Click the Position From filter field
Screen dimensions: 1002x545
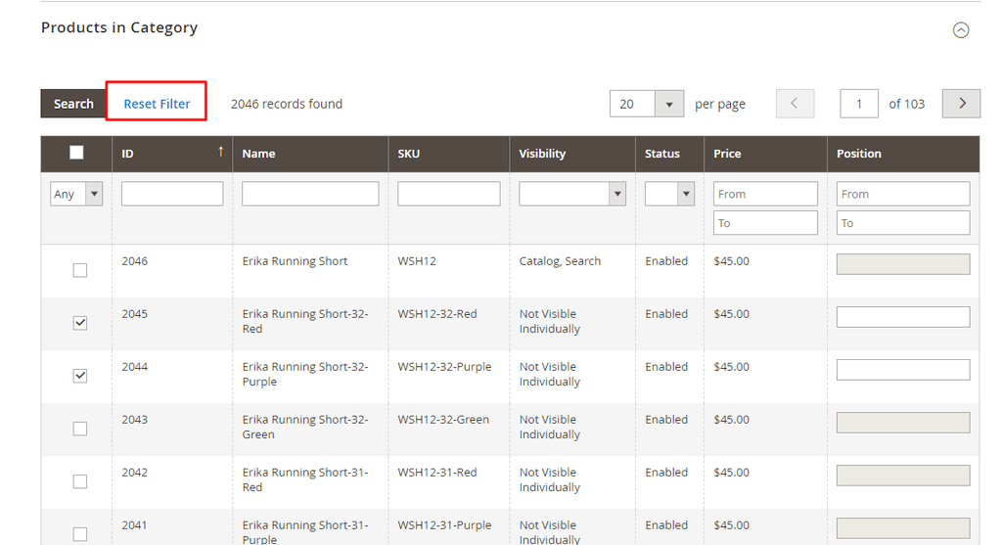point(903,194)
